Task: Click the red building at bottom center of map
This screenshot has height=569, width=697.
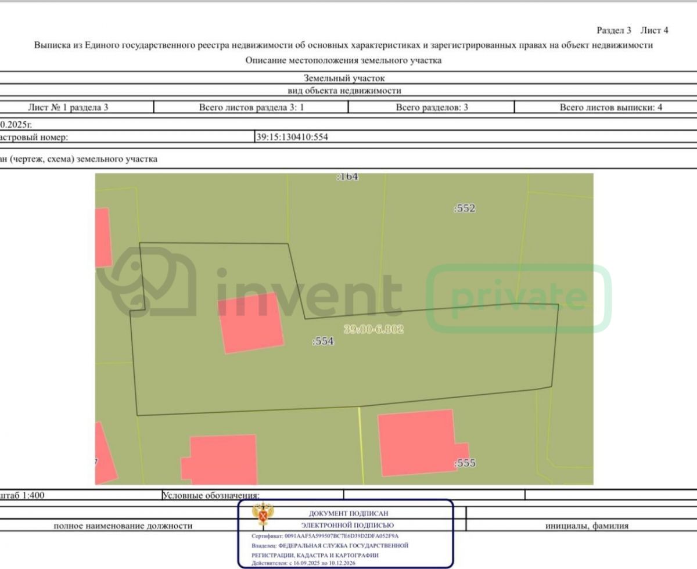Action: [x=222, y=459]
